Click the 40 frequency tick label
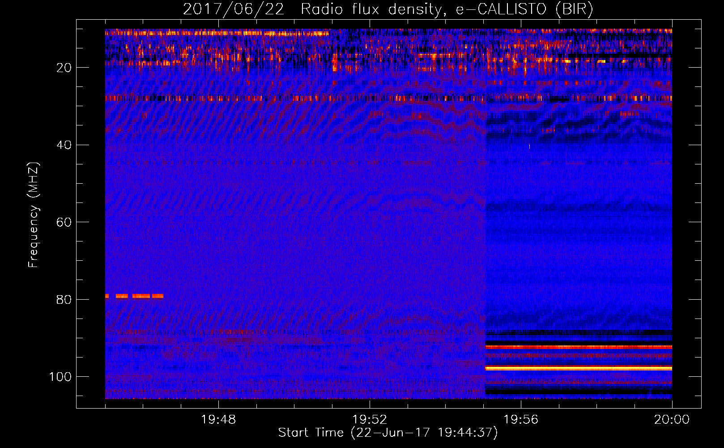 coord(64,145)
